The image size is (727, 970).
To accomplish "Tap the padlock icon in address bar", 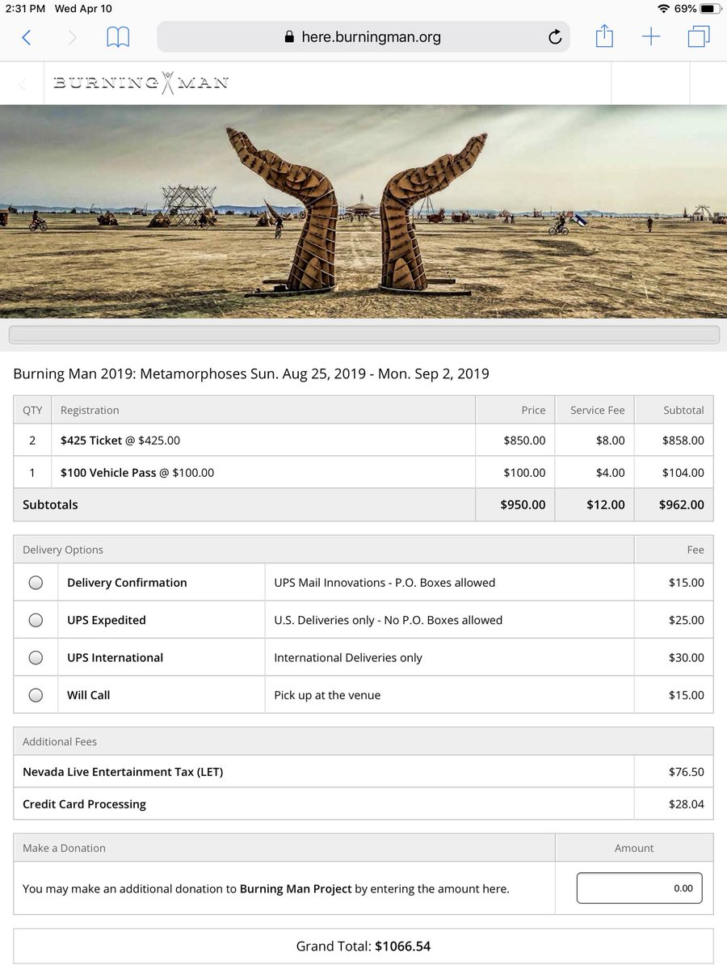I will tap(290, 37).
